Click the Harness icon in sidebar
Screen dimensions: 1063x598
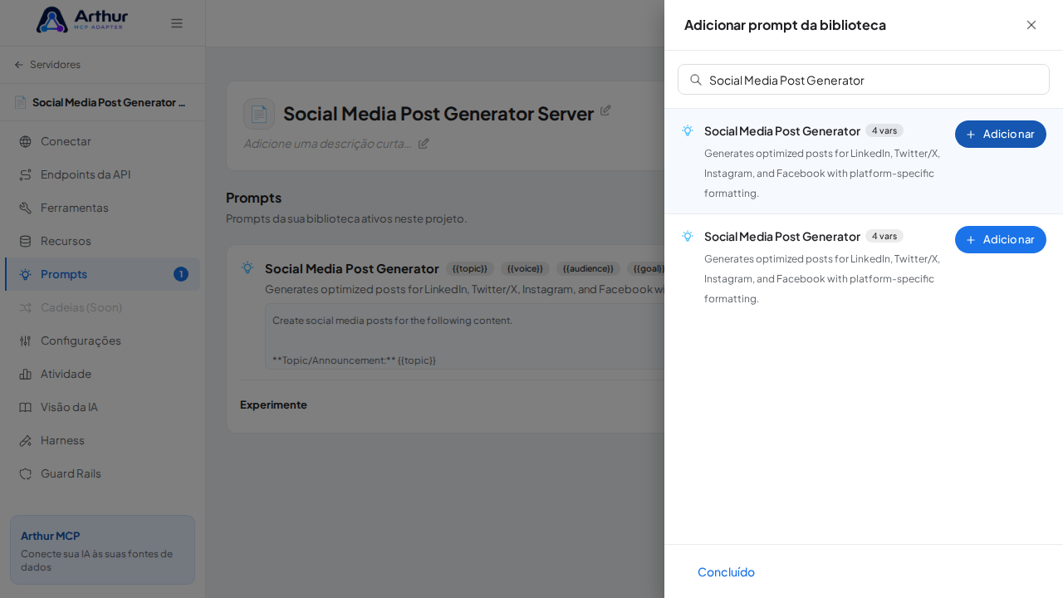[25, 440]
